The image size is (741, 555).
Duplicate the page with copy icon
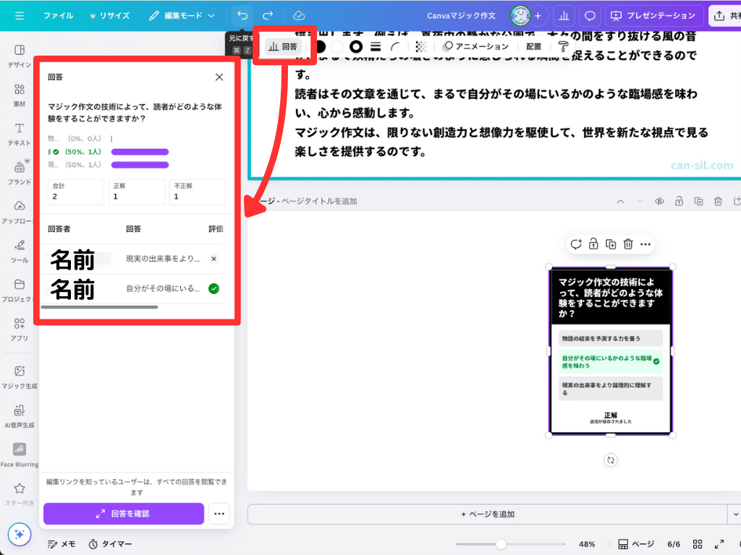(x=698, y=202)
